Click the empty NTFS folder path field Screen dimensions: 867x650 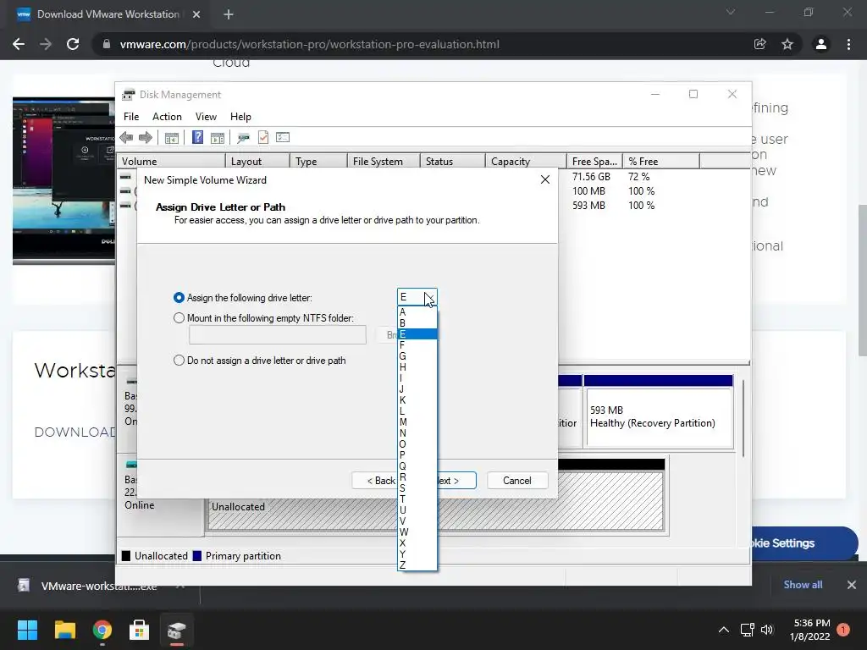[278, 335]
